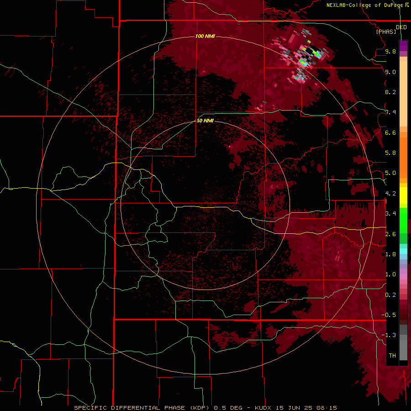Click the KUDX radar site identifier
411x411 pixels.
[x=263, y=408]
